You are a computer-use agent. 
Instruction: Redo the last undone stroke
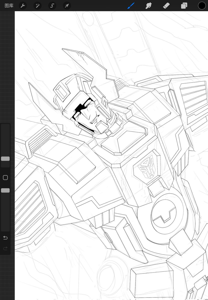pyautogui.click(x=5, y=248)
